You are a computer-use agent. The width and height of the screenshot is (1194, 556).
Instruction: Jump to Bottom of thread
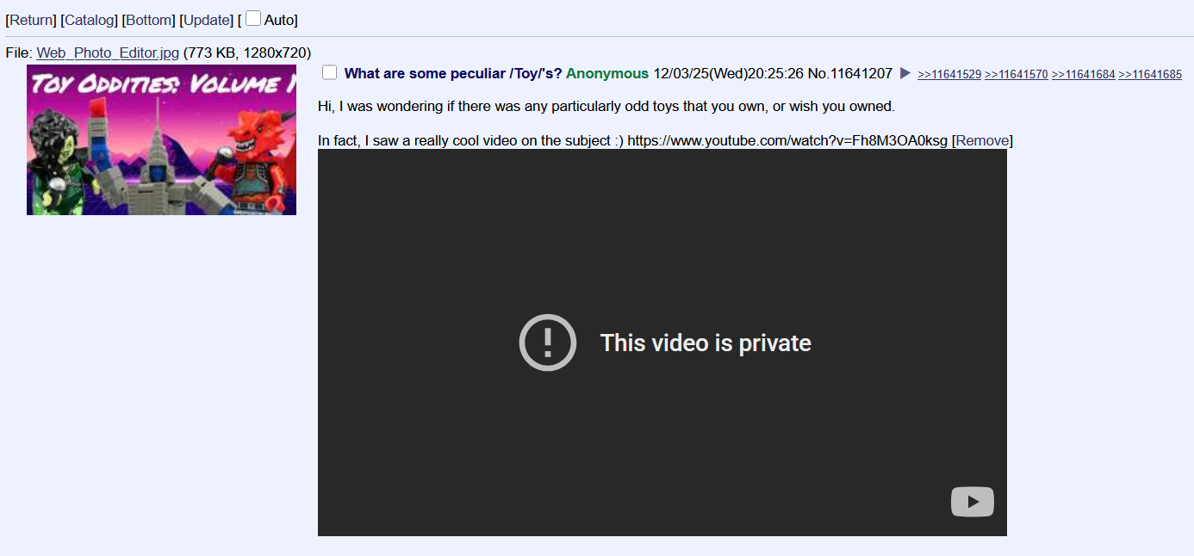148,20
